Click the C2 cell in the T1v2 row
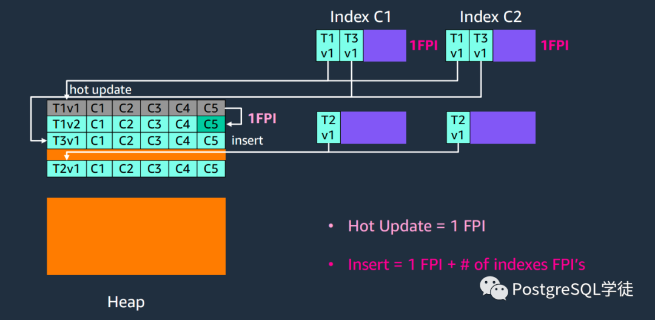The height and width of the screenshot is (320, 655). pos(126,124)
